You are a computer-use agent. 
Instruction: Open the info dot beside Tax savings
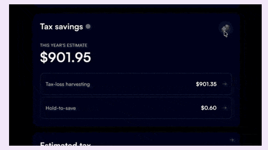click(88, 27)
